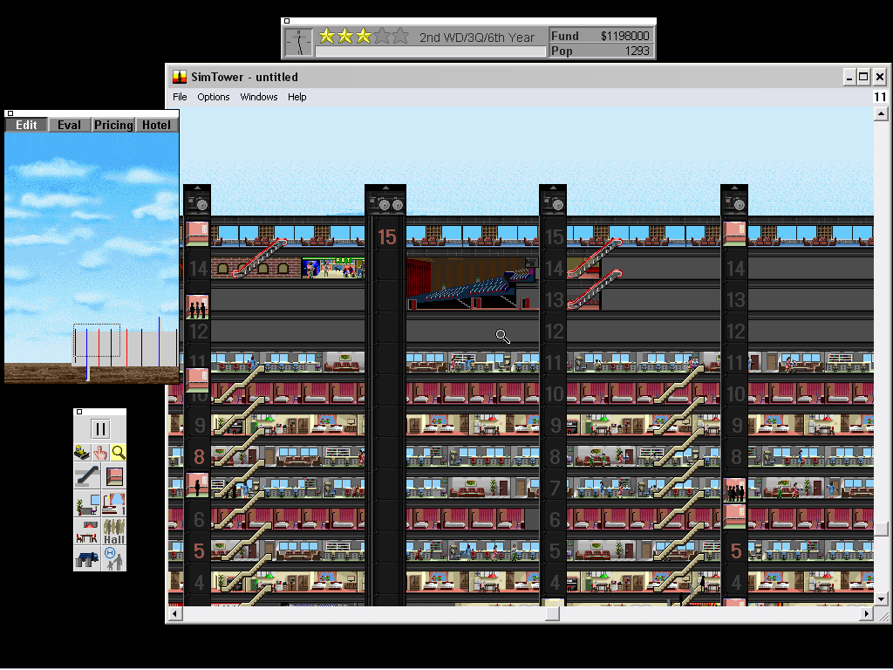The width and height of the screenshot is (893, 670).
Task: Open the Windows menu
Action: 259,97
